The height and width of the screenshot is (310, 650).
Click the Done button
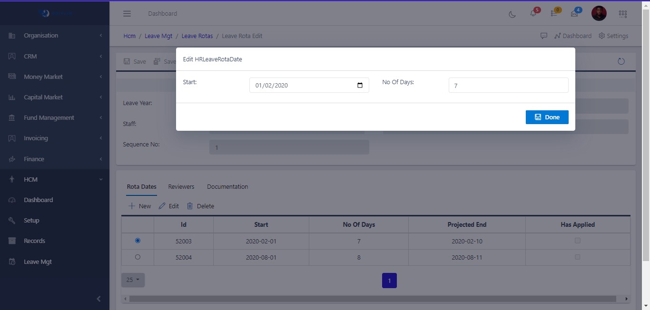547,117
